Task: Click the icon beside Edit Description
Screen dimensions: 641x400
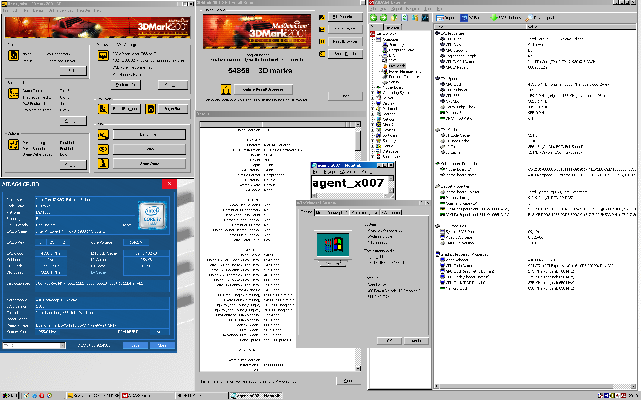Action: point(322,17)
